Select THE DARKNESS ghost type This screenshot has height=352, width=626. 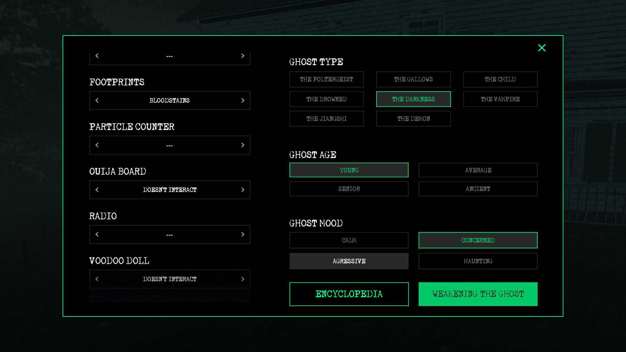tap(413, 99)
